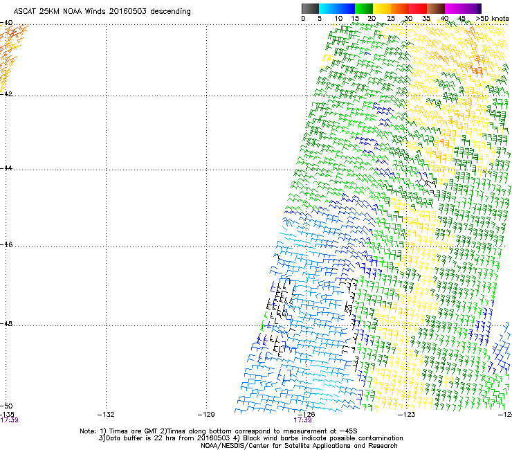
Task: Click the '>50 knots' legend label
Action: [x=492, y=19]
